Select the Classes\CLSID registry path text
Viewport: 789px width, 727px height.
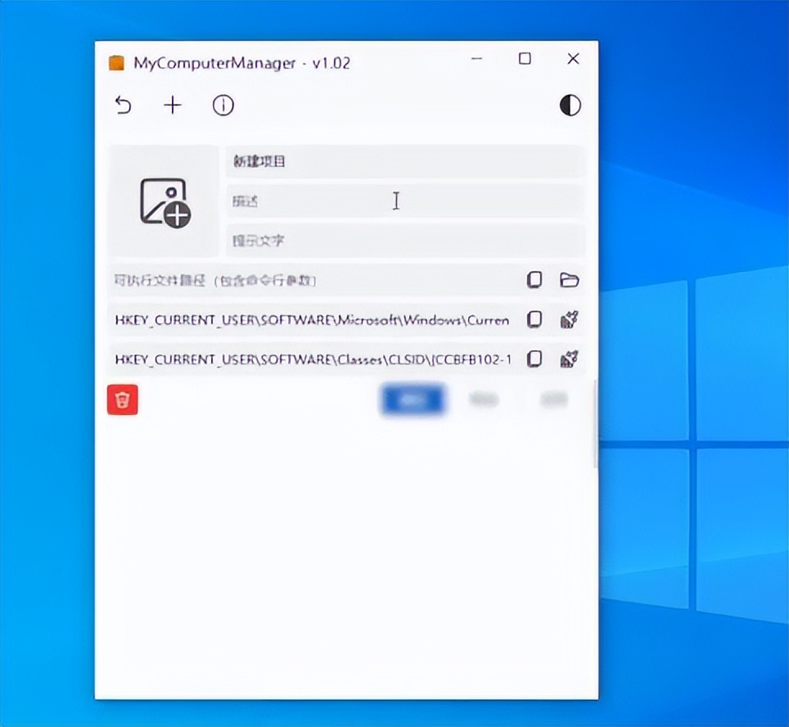312,359
